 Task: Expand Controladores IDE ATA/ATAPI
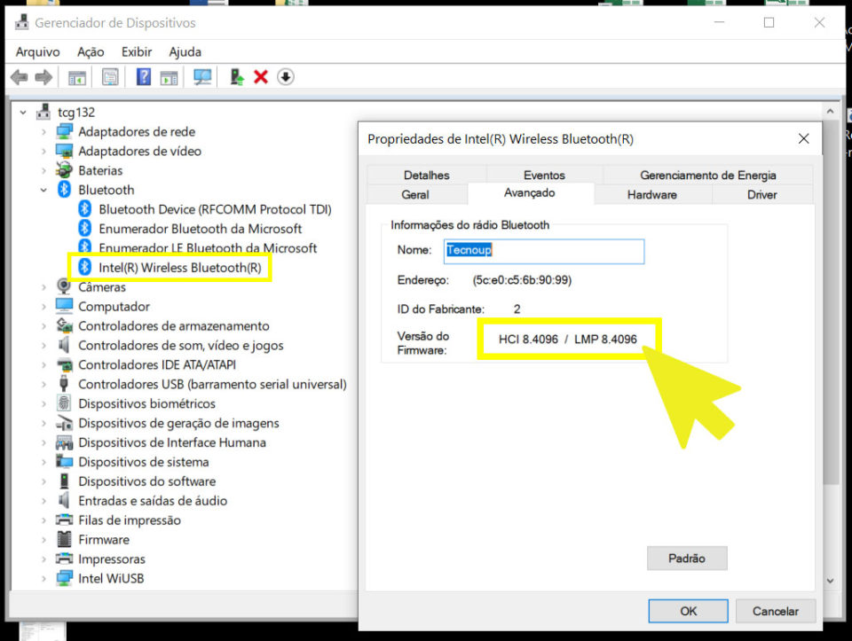point(43,364)
